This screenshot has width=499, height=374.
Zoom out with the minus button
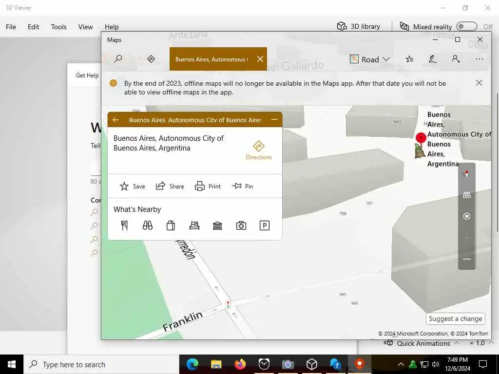[466, 259]
